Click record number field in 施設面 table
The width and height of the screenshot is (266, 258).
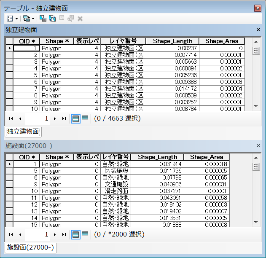[38, 235]
